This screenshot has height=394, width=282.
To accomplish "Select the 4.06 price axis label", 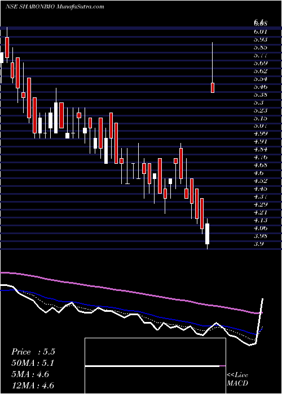I will (x=261, y=228).
